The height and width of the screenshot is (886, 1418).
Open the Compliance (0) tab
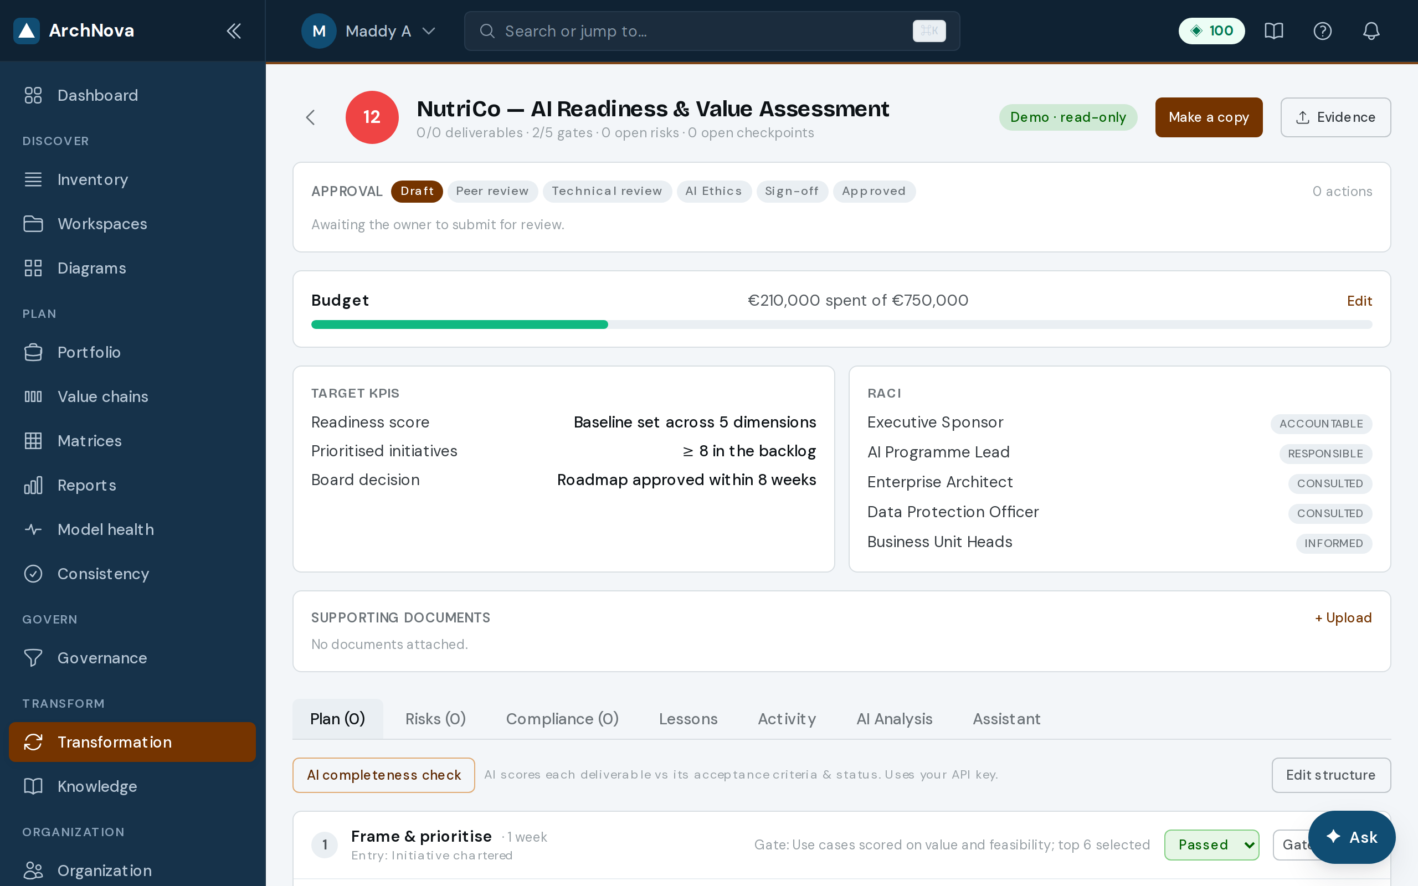click(562, 719)
